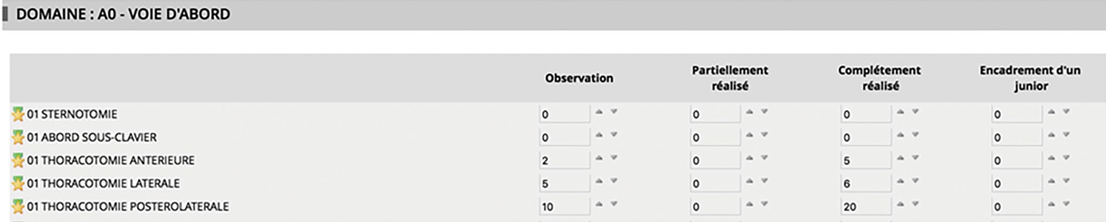Select the 01 THORACOTOMIE LATERALE row label
Image resolution: width=1106 pixels, height=222 pixels.
pyautogui.click(x=103, y=184)
